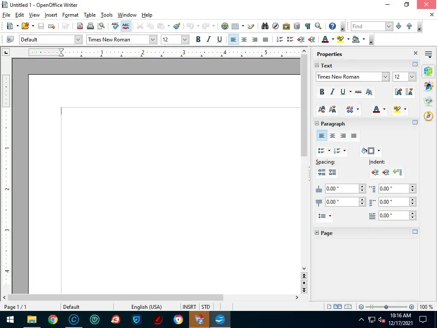Open sidebar font name dropdown

[385, 77]
